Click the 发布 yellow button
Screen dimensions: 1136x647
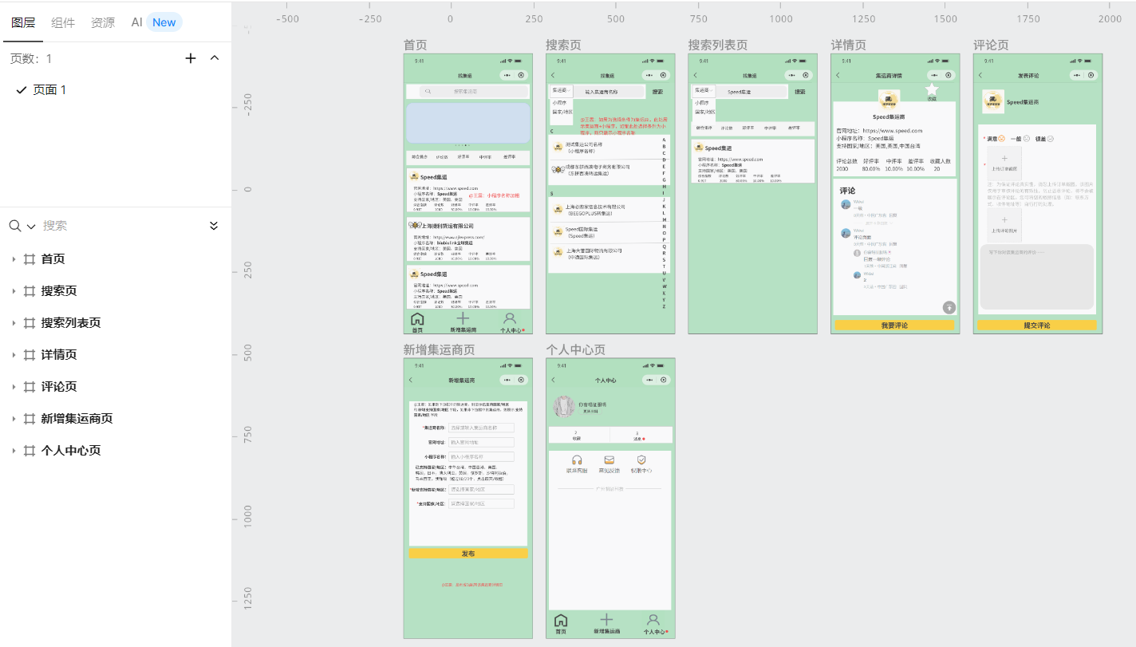tap(467, 553)
